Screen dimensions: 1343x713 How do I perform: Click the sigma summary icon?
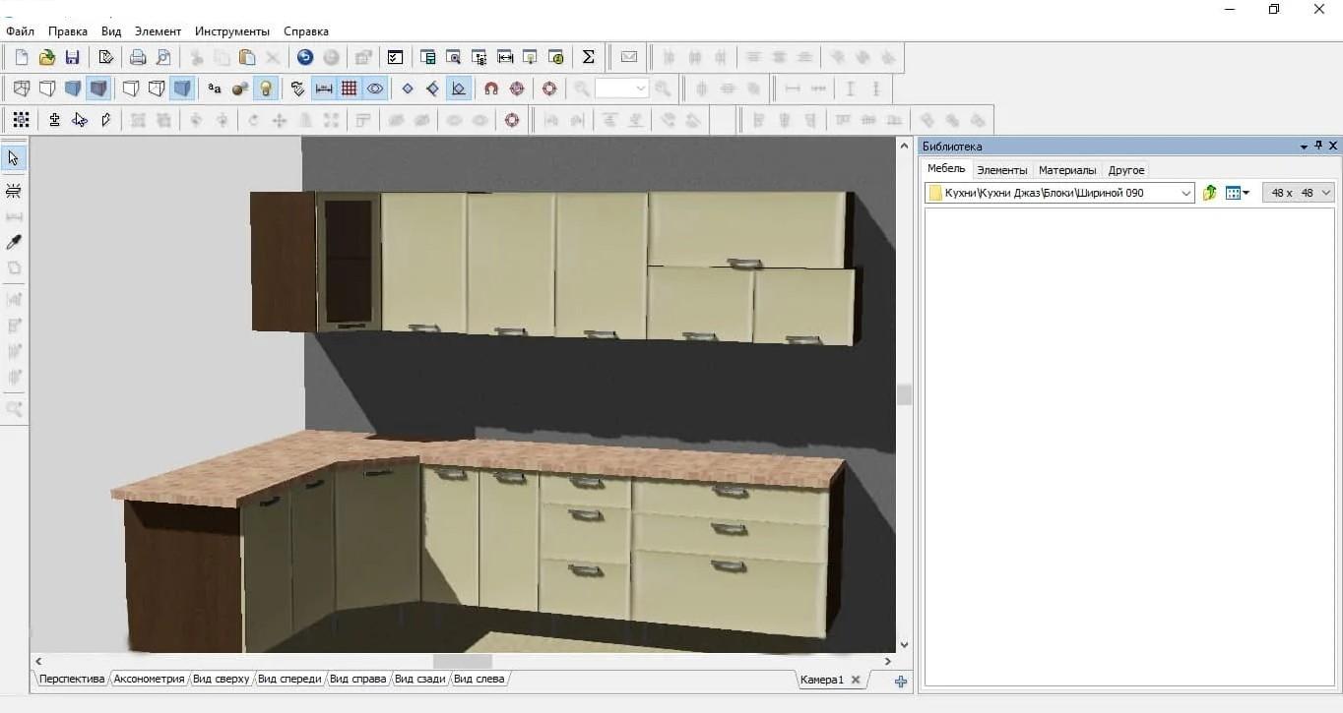coord(589,57)
